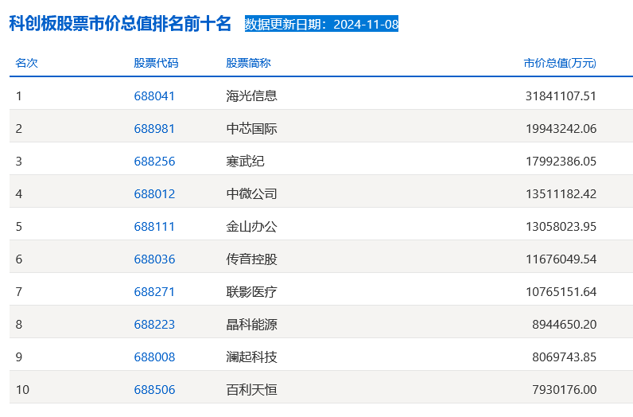The height and width of the screenshot is (417, 633).
Task: Click rank number 7 in 联影医疗 row
Action: pyautogui.click(x=18, y=292)
